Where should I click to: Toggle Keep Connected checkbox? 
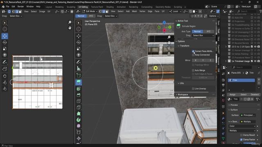(193, 55)
